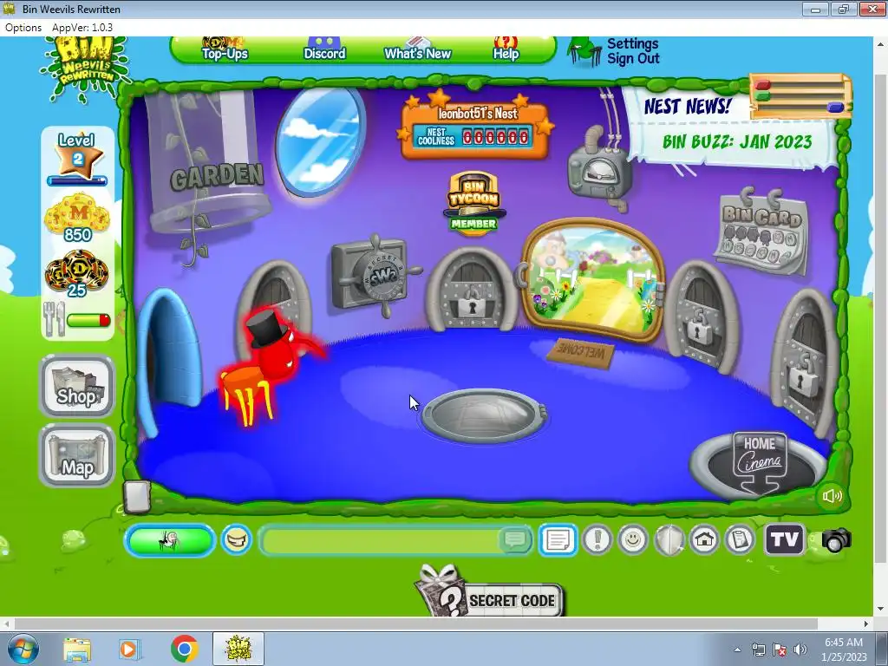Image resolution: width=888 pixels, height=666 pixels.
Task: Take a snapshot with camera icon
Action: [x=836, y=539]
